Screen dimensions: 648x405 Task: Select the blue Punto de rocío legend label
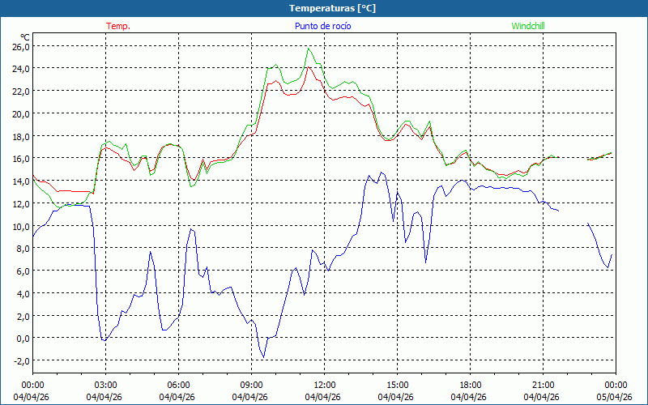tap(322, 26)
